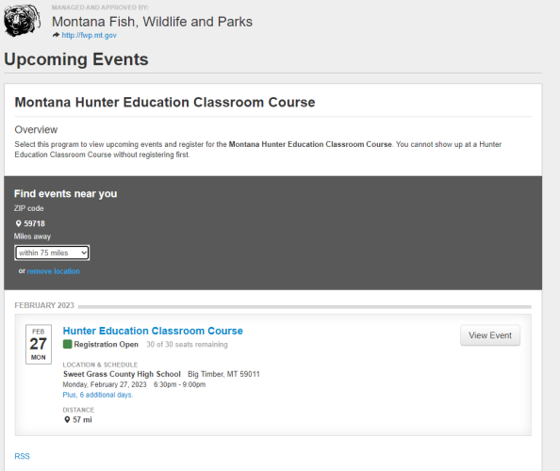Click the Montana FWP bear logo

pos(22,21)
